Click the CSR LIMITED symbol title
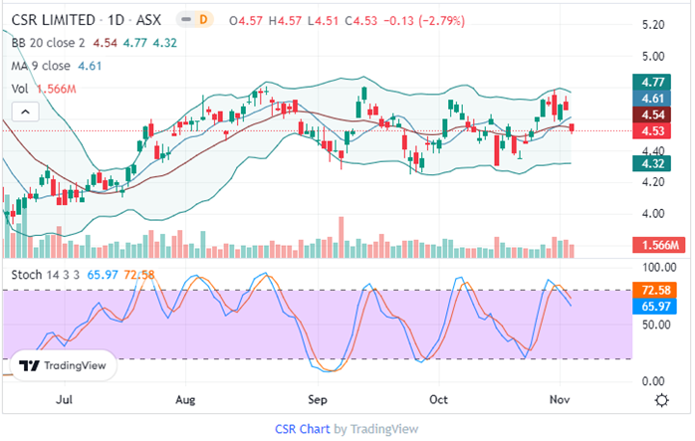The height and width of the screenshot is (441, 695). pos(54,20)
